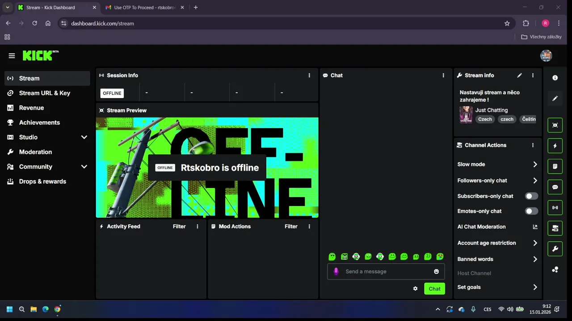Toggle Subscribers-only chat switch
This screenshot has height=321, width=572.
click(531, 196)
